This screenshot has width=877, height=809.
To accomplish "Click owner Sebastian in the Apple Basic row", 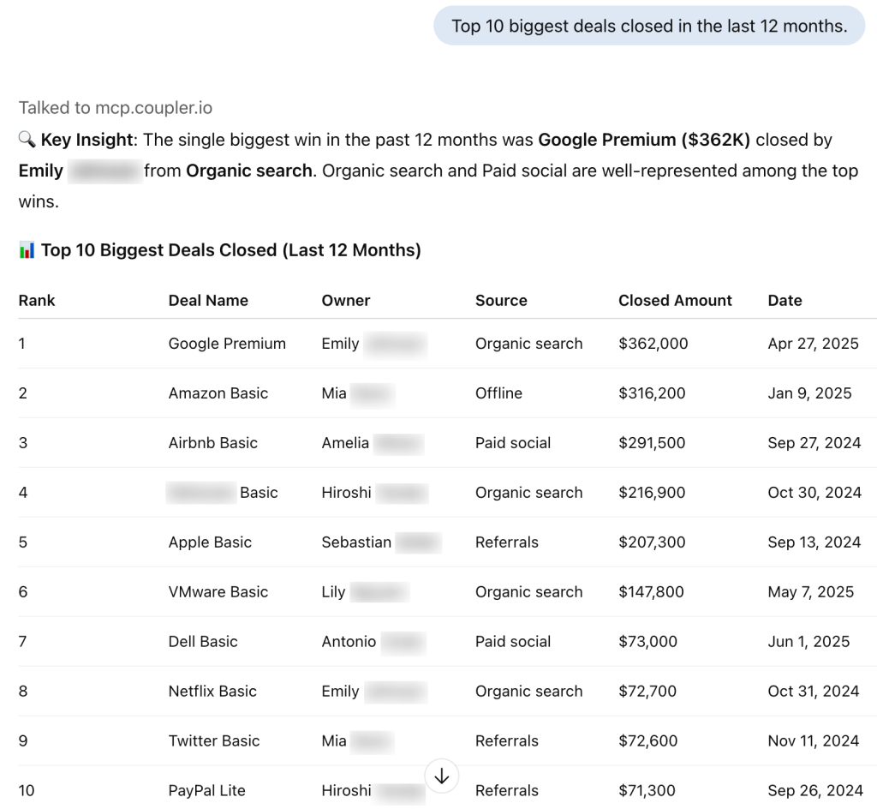I will (356, 542).
